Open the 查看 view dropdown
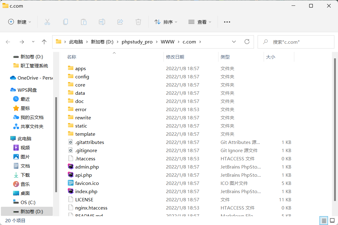Viewport: 338px width, 225px height. click(200, 22)
